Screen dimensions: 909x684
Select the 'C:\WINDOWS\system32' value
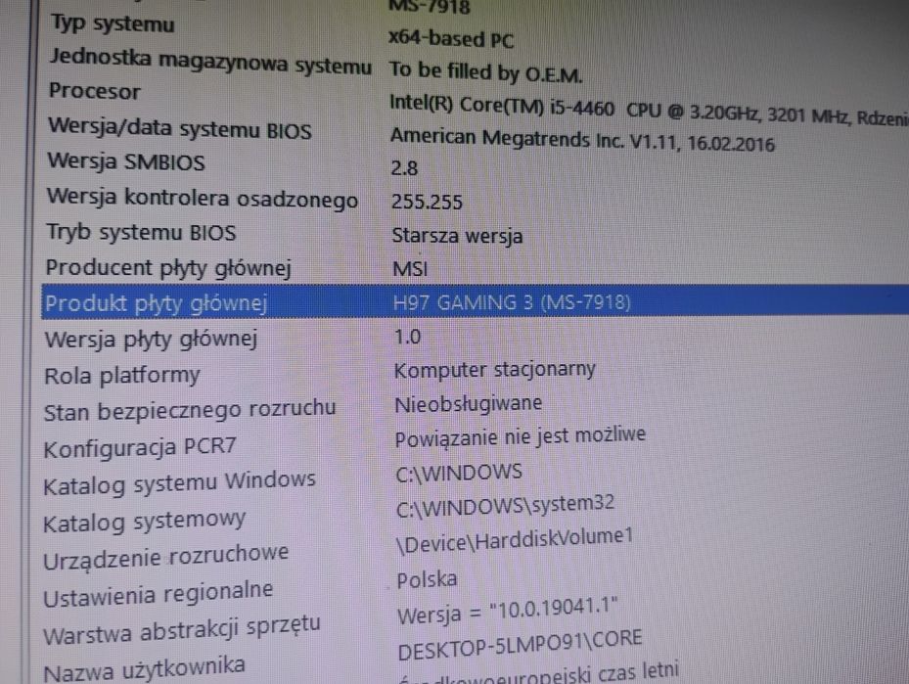click(506, 507)
